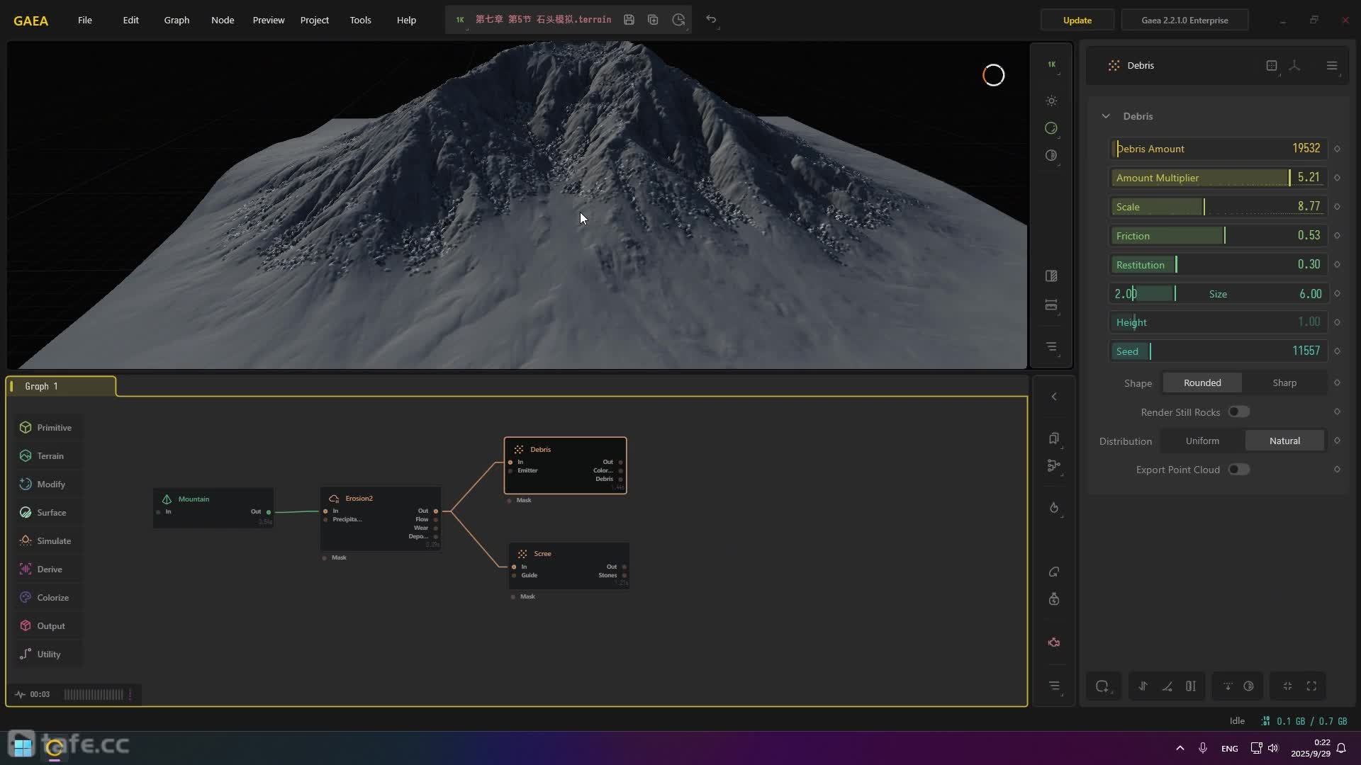This screenshot has width=1361, height=765.
Task: Enable Export Point Cloud switch
Action: [1238, 470]
